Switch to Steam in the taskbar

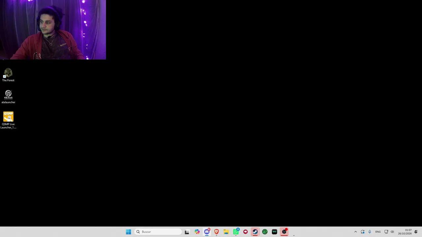coord(255,232)
